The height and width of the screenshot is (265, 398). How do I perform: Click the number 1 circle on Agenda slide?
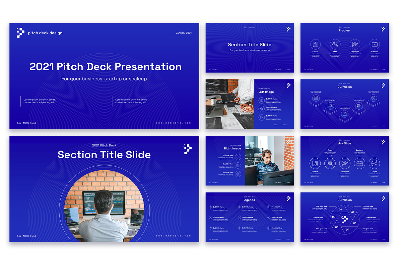click(x=210, y=207)
